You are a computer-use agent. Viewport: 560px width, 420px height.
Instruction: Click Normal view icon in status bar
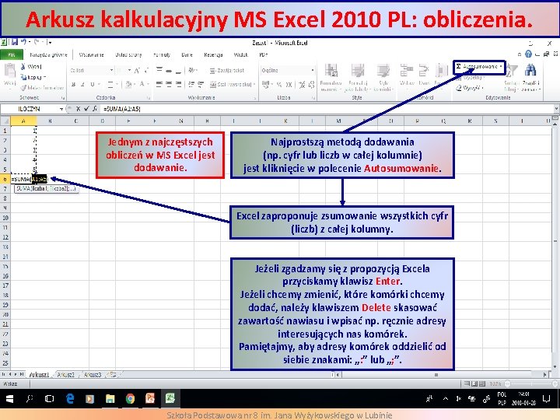click(x=467, y=383)
